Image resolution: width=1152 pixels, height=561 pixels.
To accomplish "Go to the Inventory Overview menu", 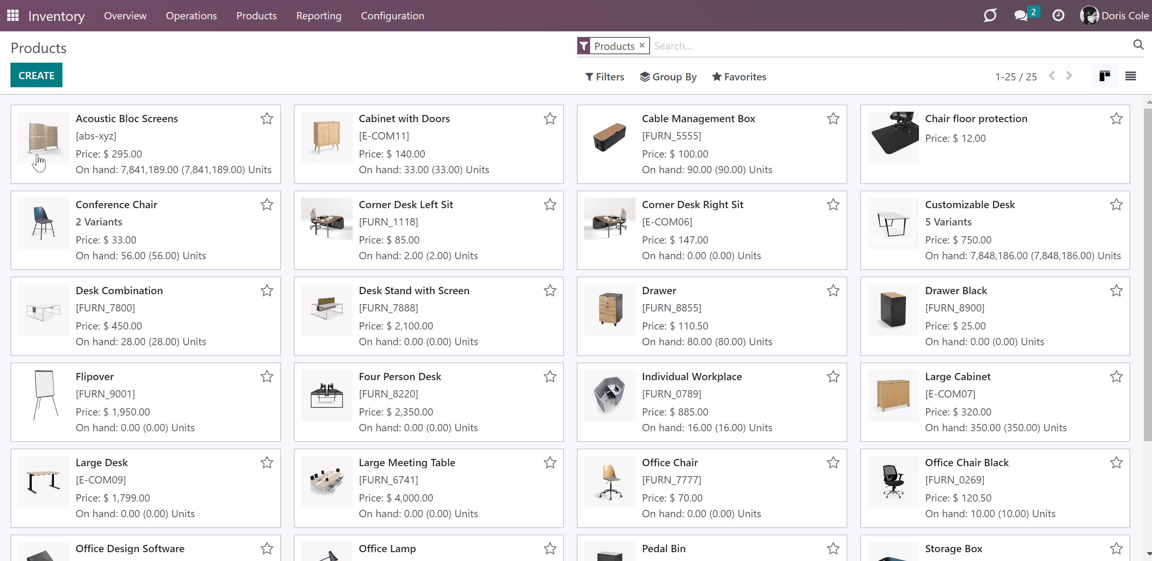I will [x=125, y=16].
